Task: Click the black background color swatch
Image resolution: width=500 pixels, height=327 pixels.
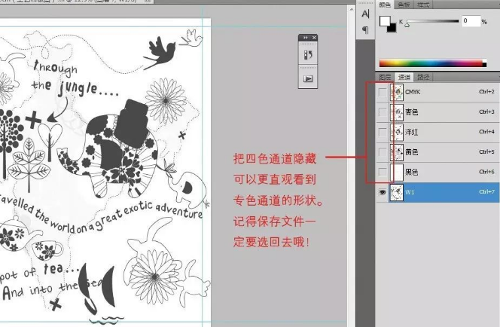Action: click(x=393, y=29)
